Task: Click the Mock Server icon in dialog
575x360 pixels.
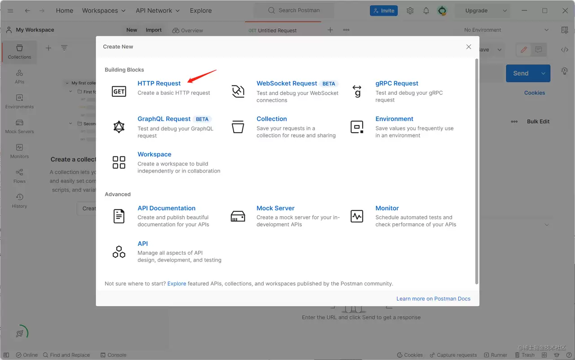Action: point(238,216)
